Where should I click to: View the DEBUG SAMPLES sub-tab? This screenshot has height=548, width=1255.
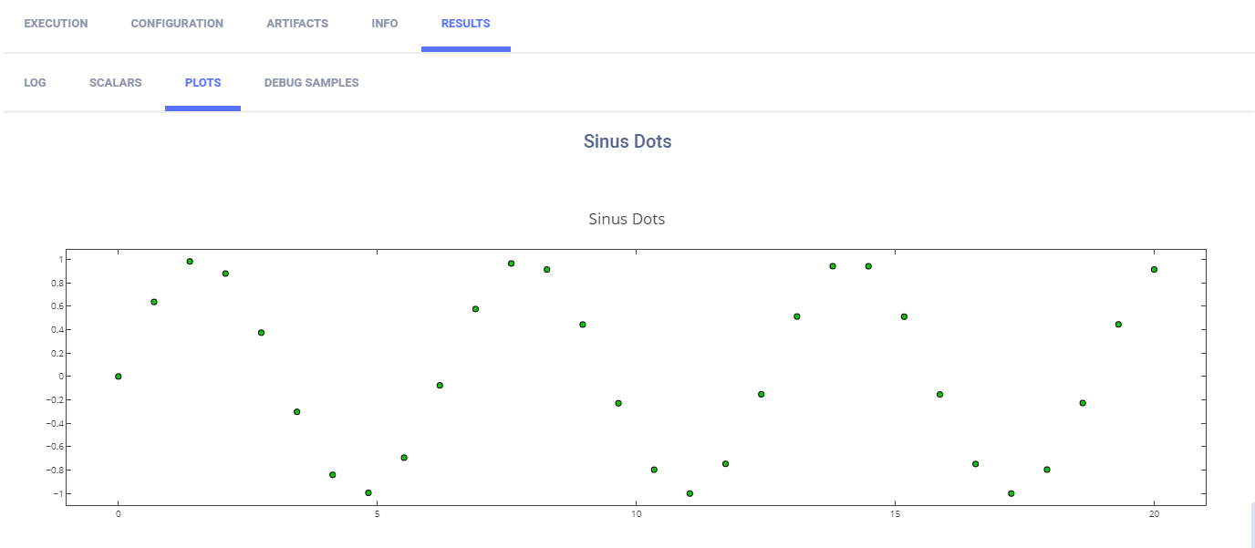click(311, 83)
